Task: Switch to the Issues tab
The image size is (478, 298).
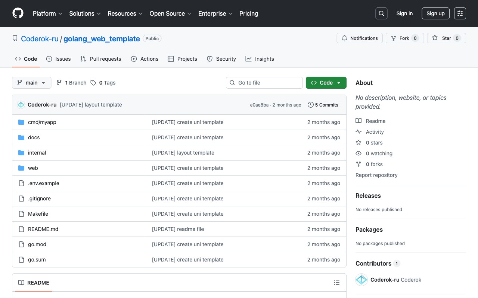Action: pos(59,59)
